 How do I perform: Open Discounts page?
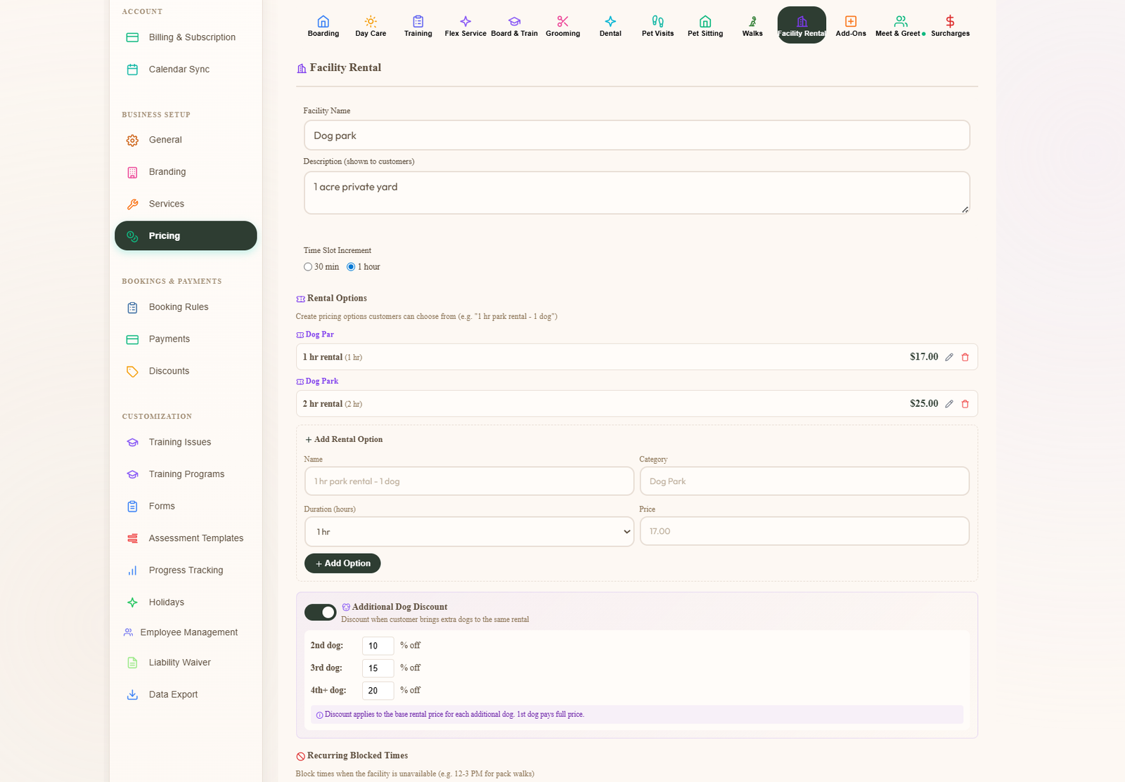point(186,371)
